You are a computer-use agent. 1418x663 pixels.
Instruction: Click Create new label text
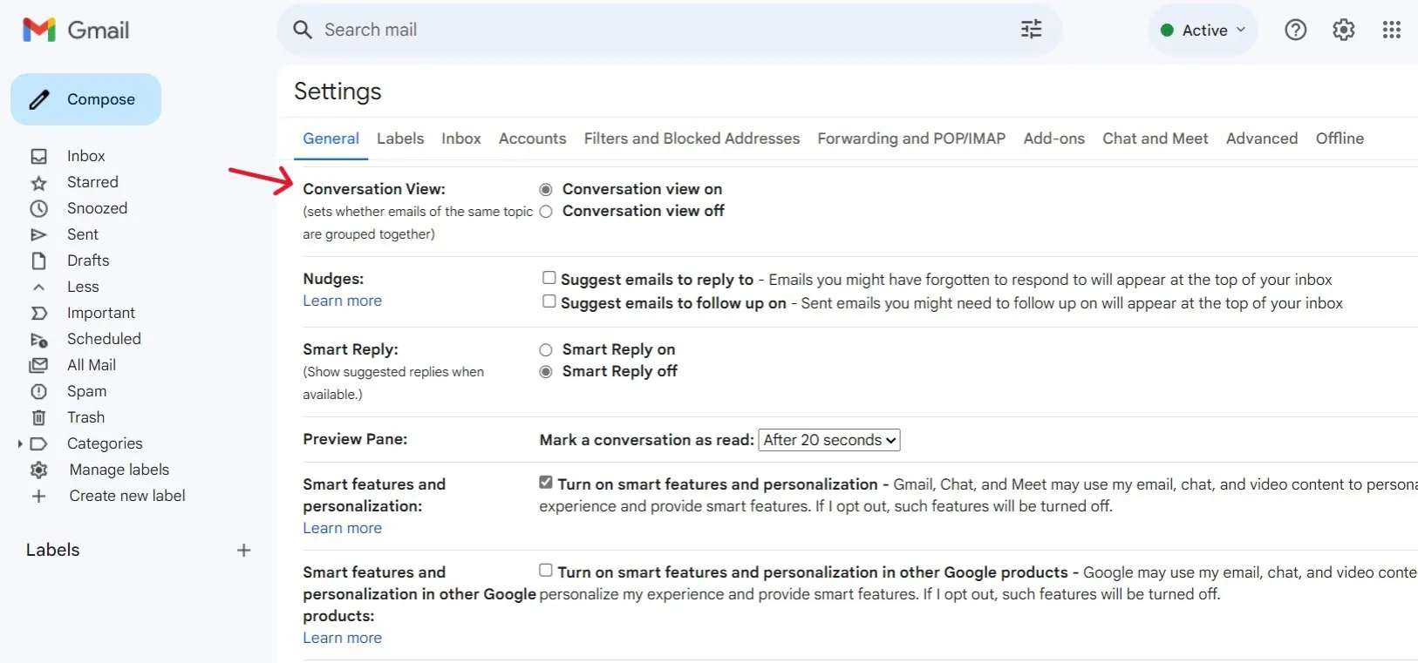[x=127, y=496]
